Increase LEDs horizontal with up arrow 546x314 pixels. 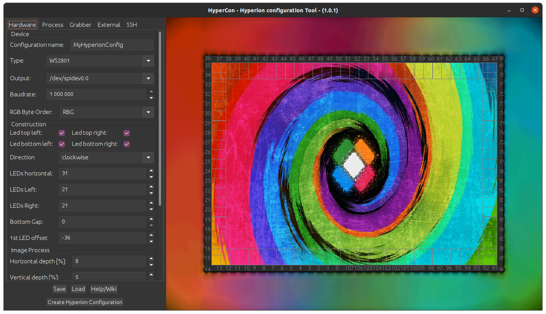click(x=151, y=170)
